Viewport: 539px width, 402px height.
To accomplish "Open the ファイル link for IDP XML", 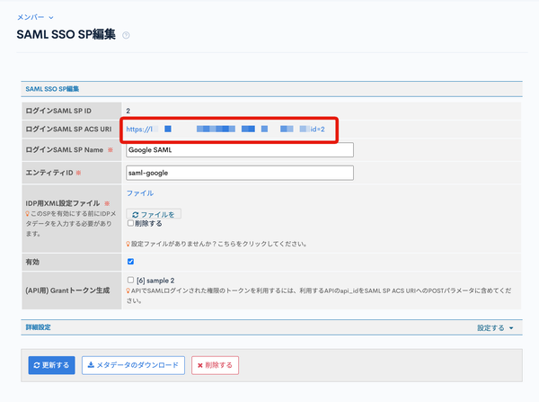I will (140, 193).
